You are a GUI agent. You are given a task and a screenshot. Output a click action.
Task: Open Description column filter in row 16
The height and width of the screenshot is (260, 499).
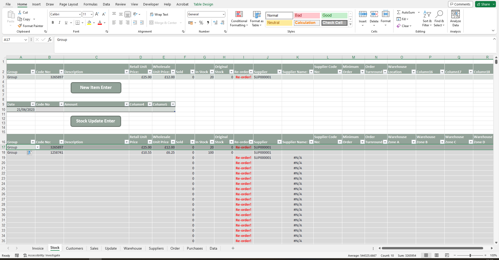pyautogui.click(x=127, y=142)
